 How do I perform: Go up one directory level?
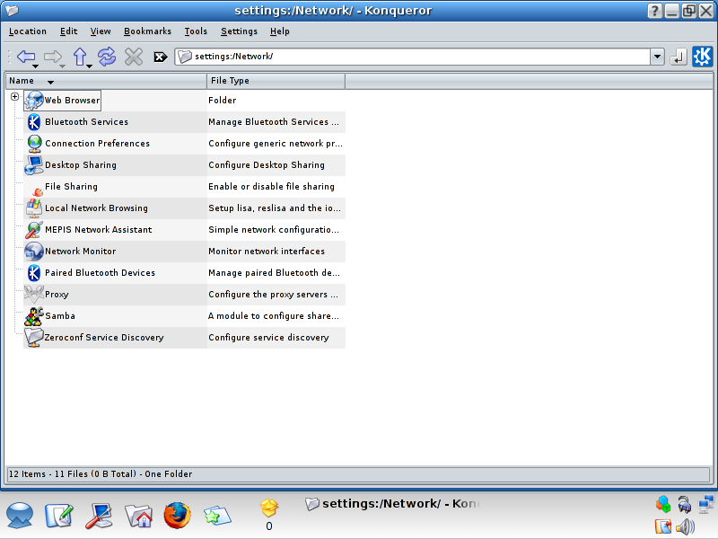[80, 56]
